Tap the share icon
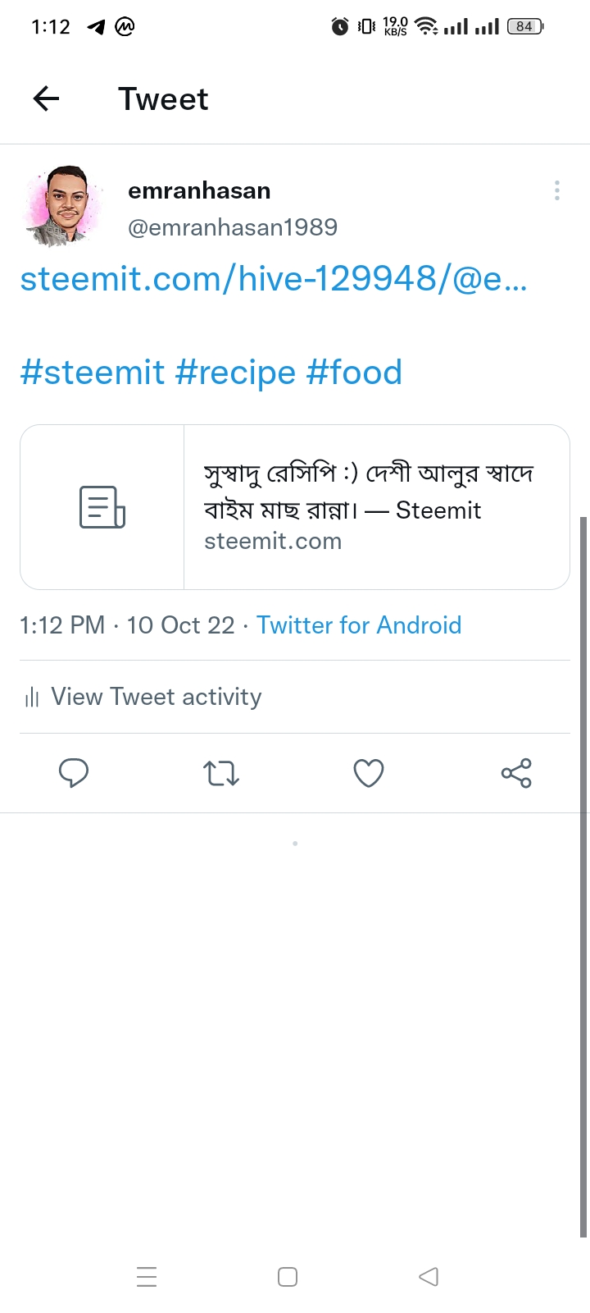The image size is (590, 1313). [x=516, y=773]
